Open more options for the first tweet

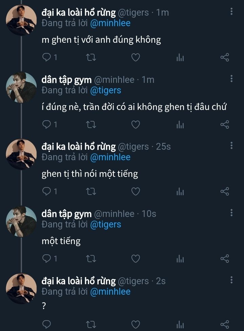(231, 12)
